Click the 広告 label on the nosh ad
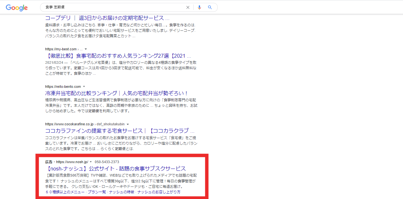This screenshot has width=403, height=199. point(49,162)
